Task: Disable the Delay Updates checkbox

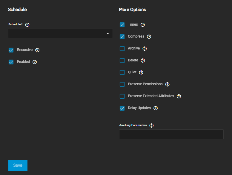Action: (x=122, y=108)
